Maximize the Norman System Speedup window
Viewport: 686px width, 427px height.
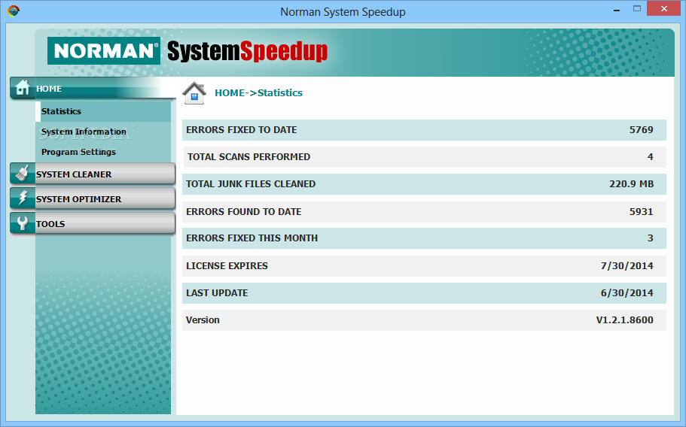[x=637, y=9]
